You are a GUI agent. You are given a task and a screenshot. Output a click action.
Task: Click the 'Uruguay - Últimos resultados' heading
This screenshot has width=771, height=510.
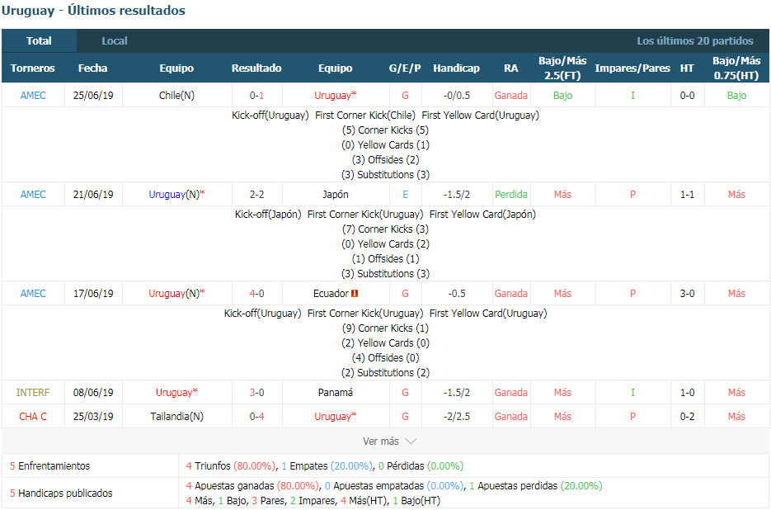(93, 11)
